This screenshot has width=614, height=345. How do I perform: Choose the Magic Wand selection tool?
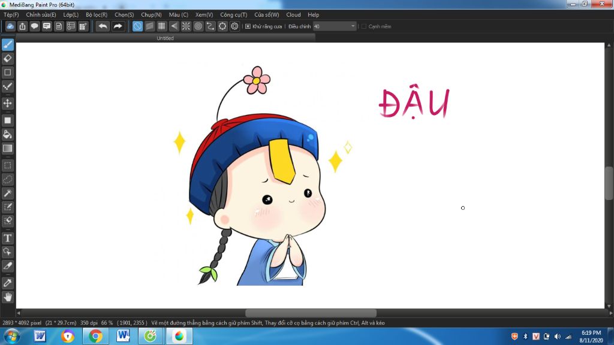(8, 193)
